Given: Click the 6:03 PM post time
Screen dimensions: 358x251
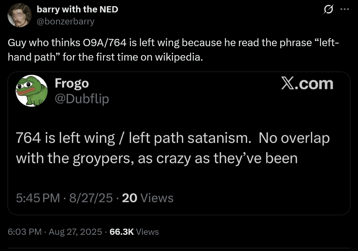Looking at the screenshot, I should [x=25, y=232].
